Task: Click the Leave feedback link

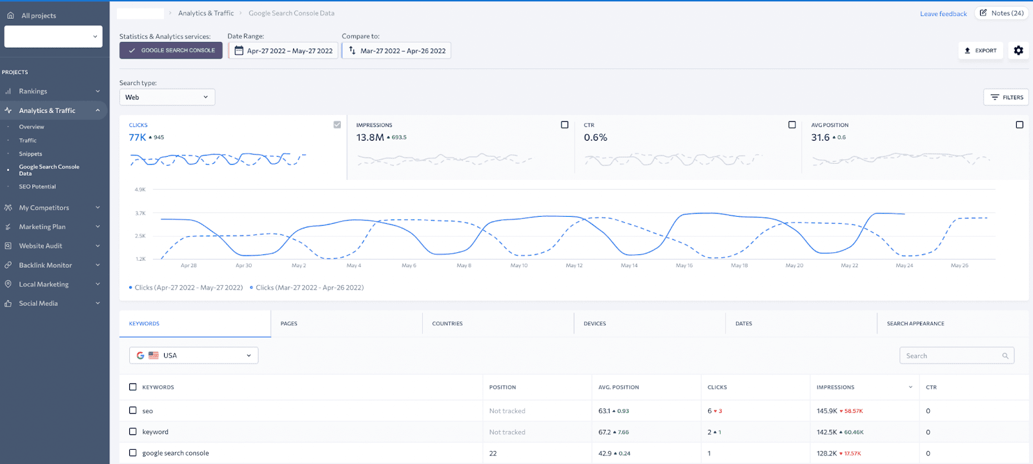Action: click(x=943, y=14)
